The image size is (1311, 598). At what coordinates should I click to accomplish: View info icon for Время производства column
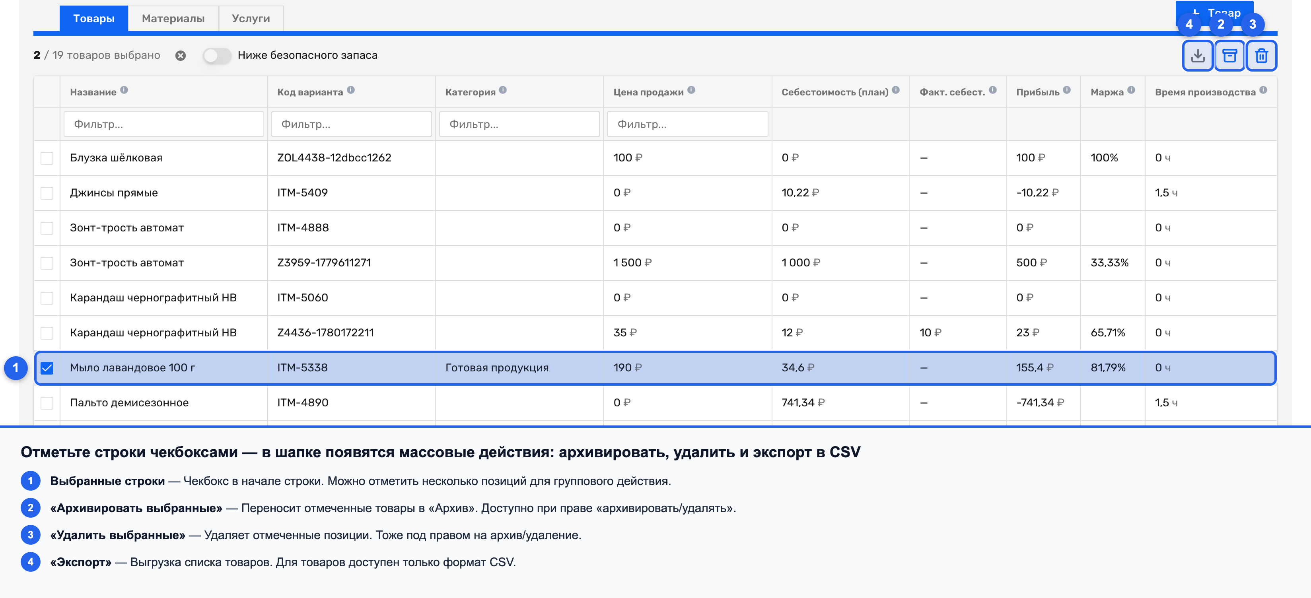click(x=1263, y=90)
